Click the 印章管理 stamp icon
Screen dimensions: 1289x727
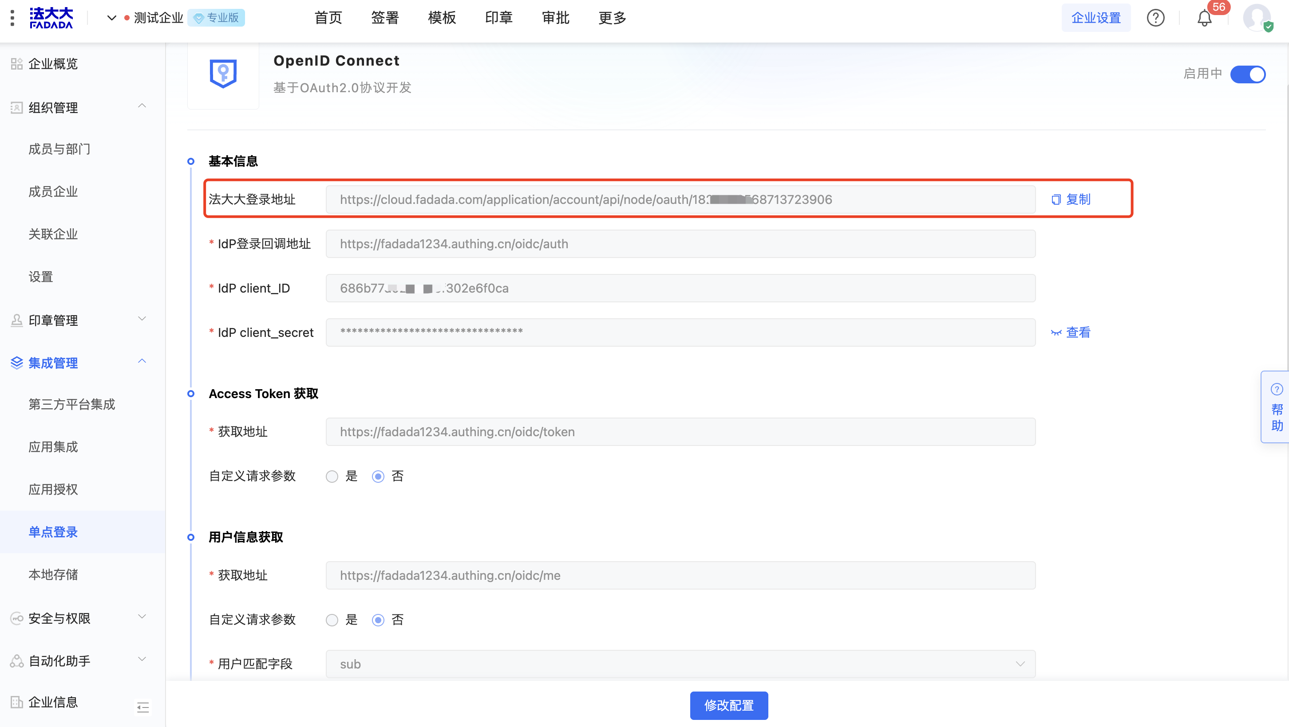click(16, 321)
